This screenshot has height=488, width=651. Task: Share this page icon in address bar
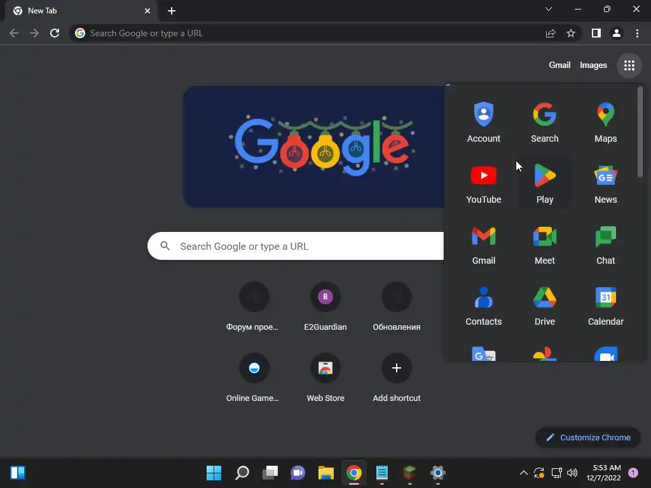(551, 33)
